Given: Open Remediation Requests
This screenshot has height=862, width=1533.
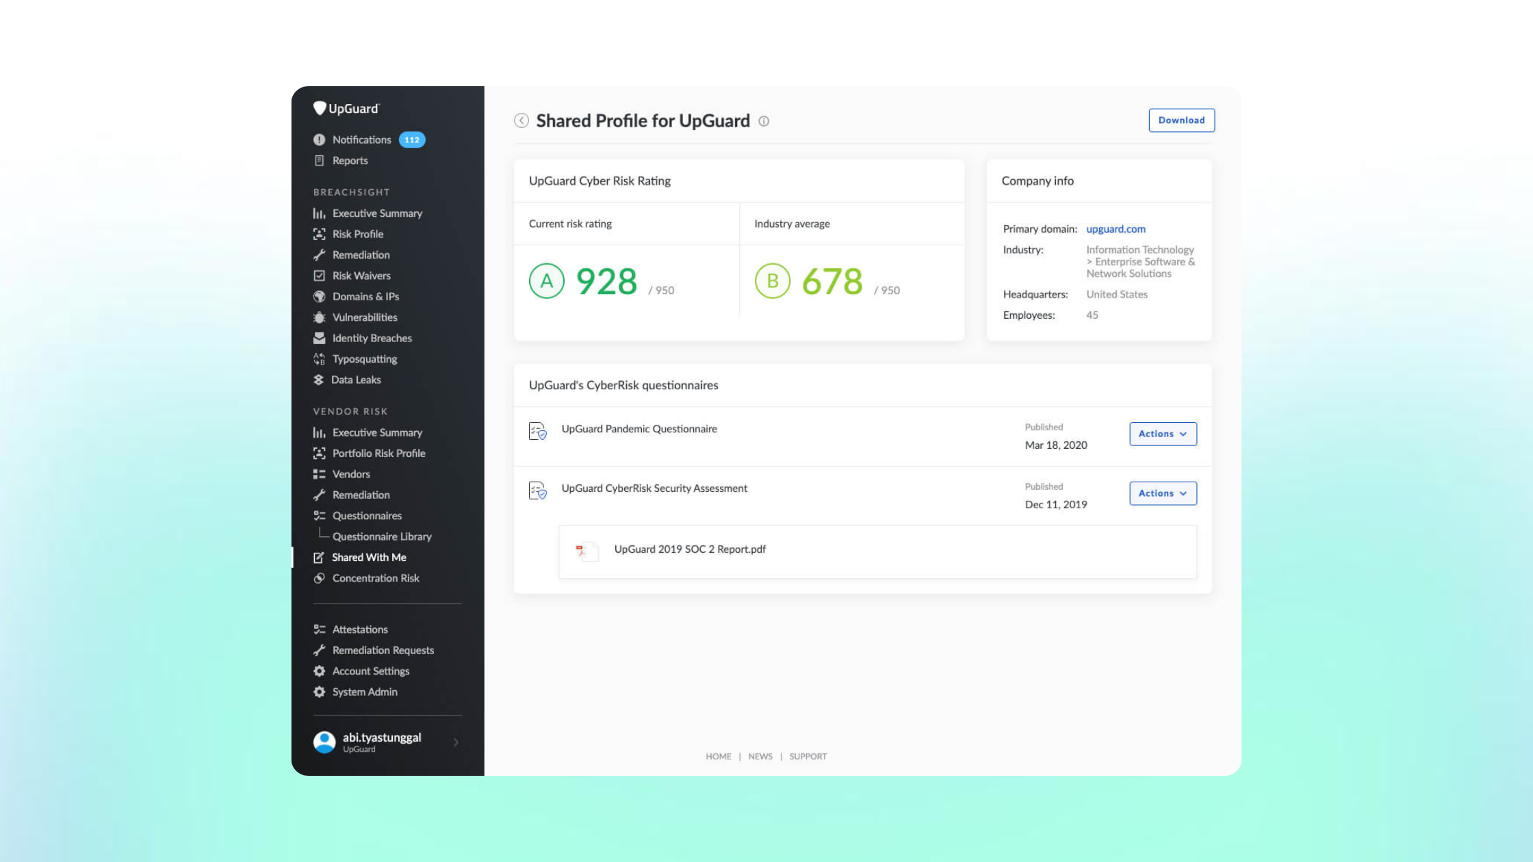Looking at the screenshot, I should coord(383,650).
